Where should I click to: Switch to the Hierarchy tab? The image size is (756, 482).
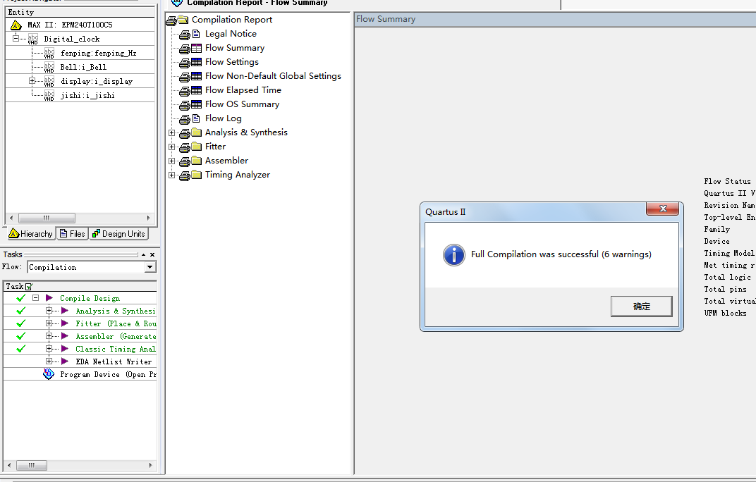tap(31, 234)
